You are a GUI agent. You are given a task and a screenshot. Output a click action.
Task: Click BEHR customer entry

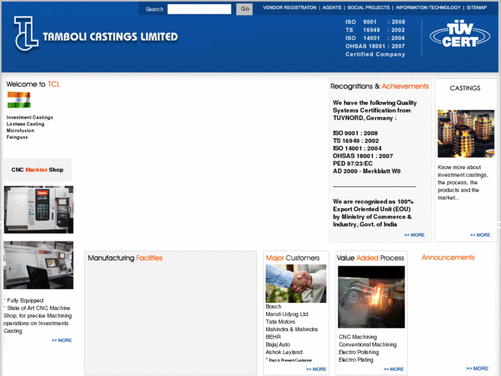[273, 337]
